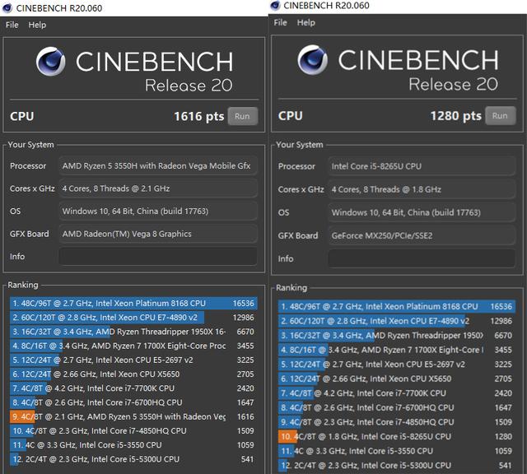This screenshot has height=474, width=527.
Task: Select Core i5-3550 ranking row in right window
Action: pyautogui.click(x=397, y=451)
